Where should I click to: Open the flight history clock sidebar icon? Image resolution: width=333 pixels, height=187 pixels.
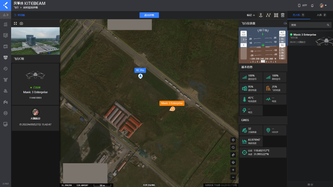[6, 69]
